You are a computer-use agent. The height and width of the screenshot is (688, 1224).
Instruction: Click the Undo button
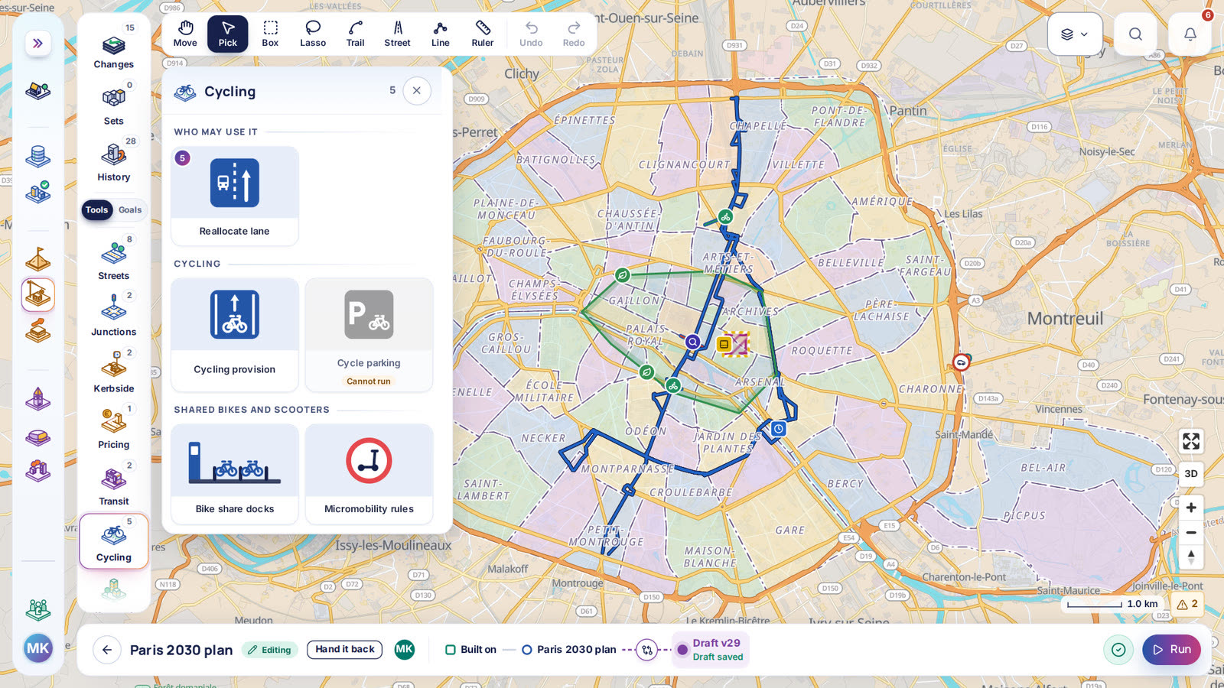click(531, 34)
